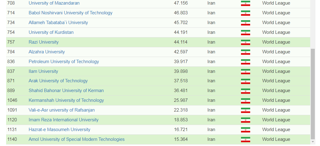Click score 44.114 in the Razi University row
This screenshot has height=146, width=320.
coord(181,42)
